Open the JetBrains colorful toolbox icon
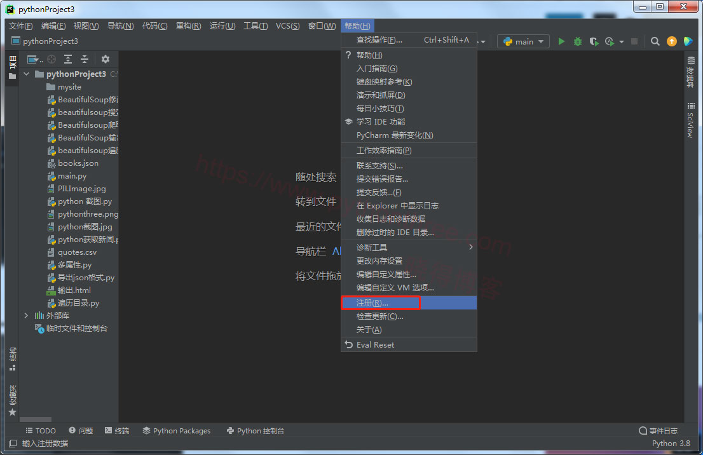This screenshot has height=455, width=703. (x=688, y=41)
